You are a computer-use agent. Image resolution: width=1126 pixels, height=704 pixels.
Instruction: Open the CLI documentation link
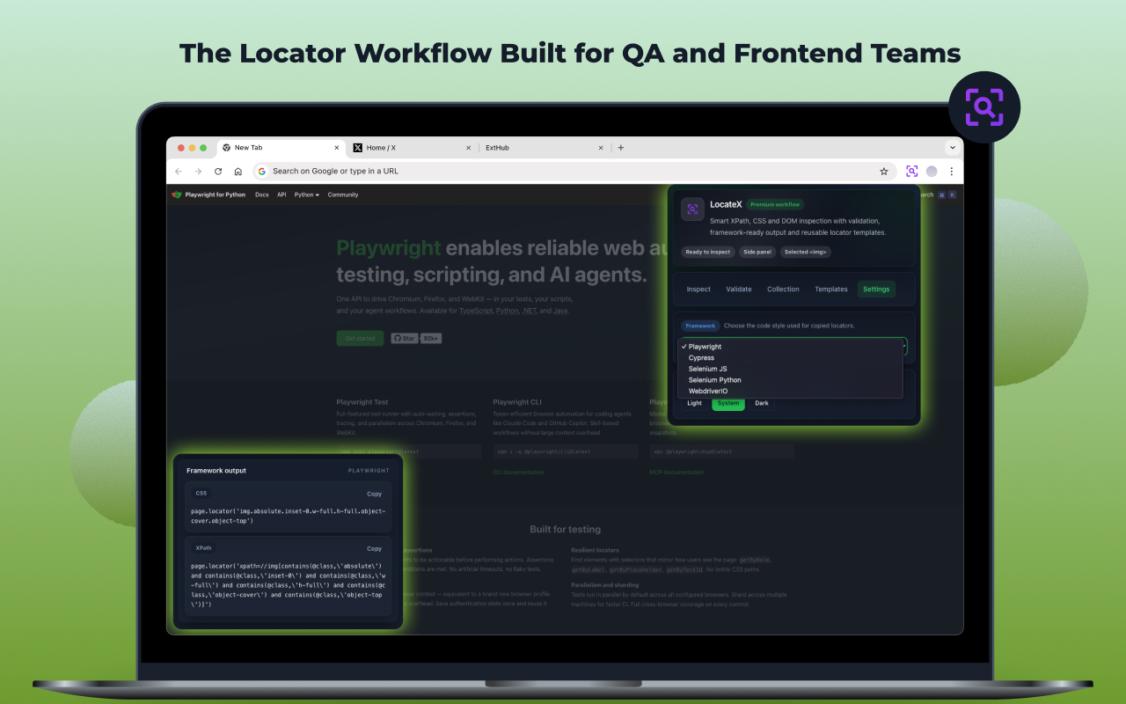pos(518,473)
